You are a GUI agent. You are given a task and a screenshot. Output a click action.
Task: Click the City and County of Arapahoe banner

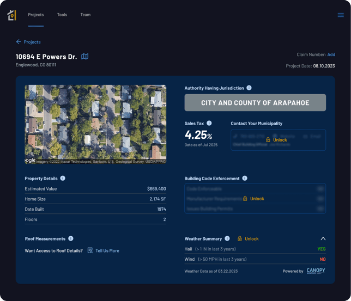tap(255, 103)
